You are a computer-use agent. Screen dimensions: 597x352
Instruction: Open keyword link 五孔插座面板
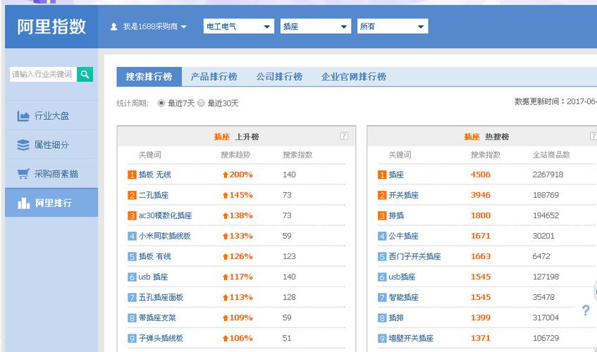(x=161, y=298)
